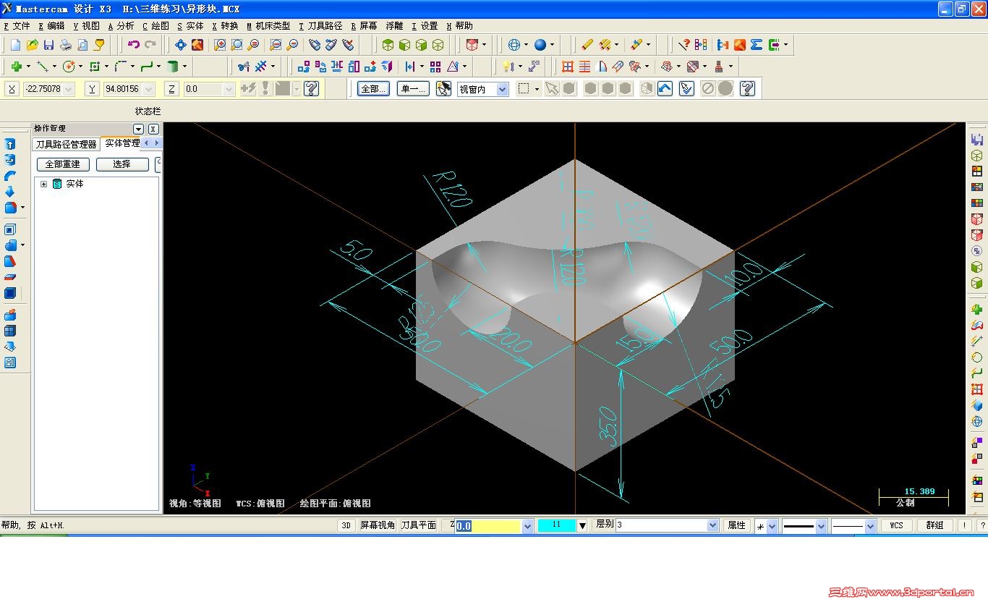The height and width of the screenshot is (602, 988).
Task: Click the 全部... selection button
Action: pos(373,89)
